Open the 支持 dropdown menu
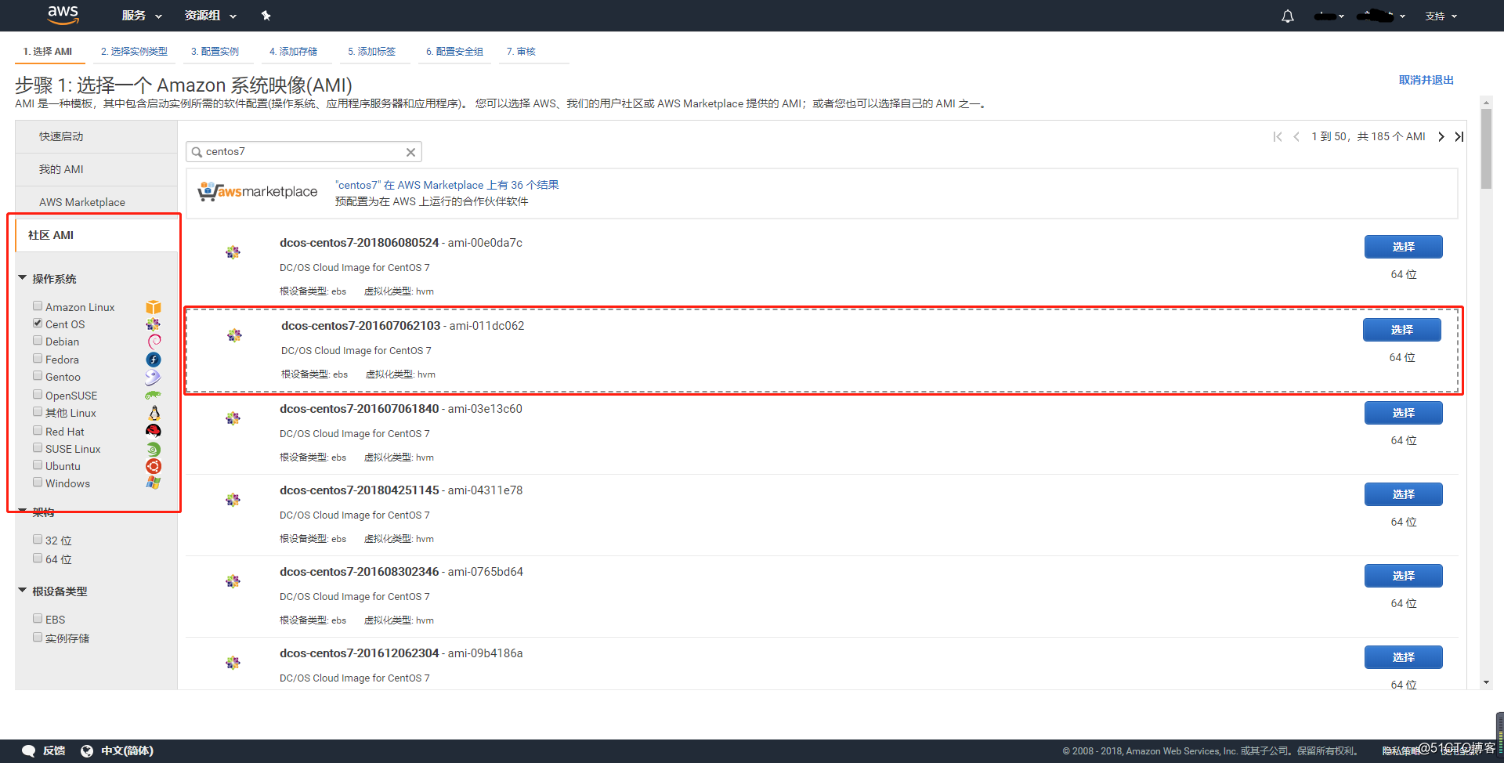Image resolution: width=1504 pixels, height=763 pixels. point(1441,16)
